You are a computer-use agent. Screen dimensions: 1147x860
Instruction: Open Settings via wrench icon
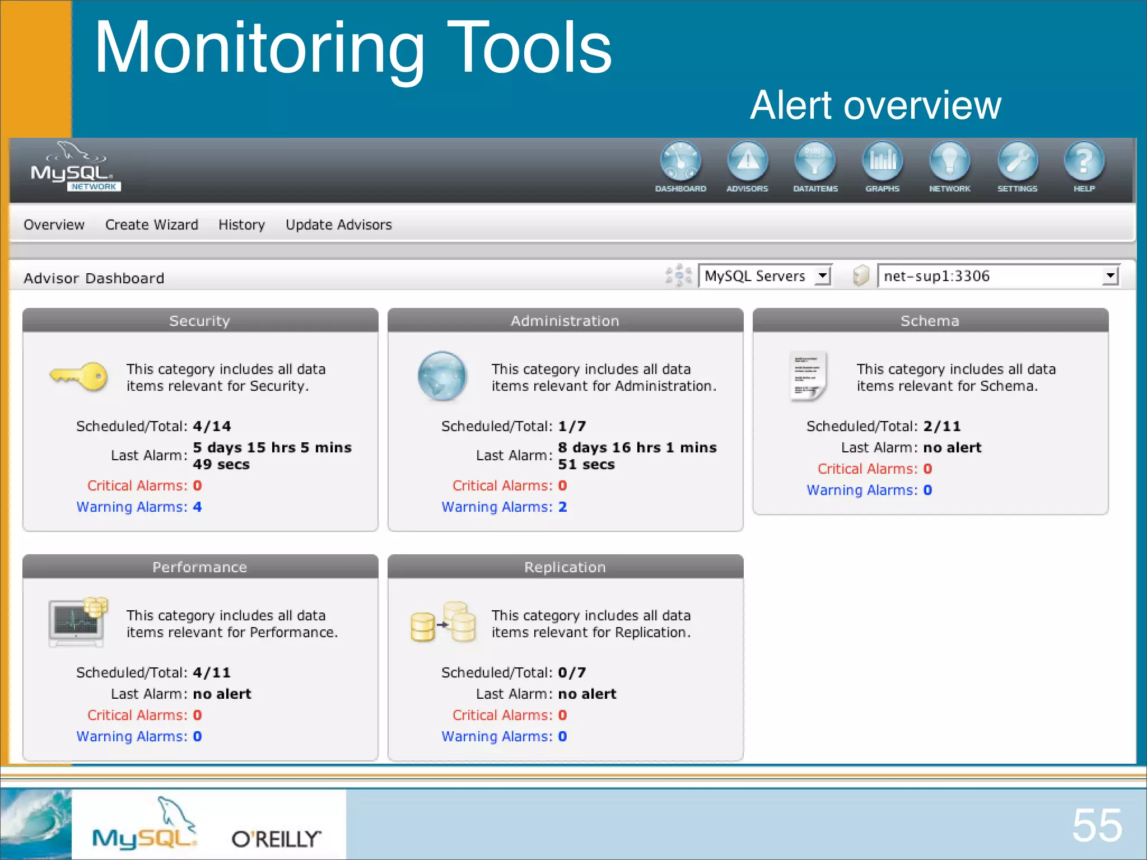(x=1017, y=162)
